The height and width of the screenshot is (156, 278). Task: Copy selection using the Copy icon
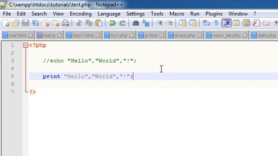pos(89,23)
